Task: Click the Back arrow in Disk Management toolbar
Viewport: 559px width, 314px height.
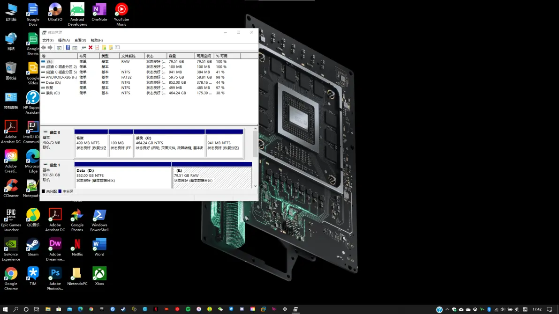Action: point(44,48)
